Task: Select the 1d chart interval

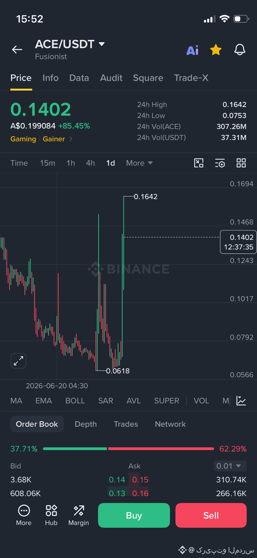Action: (x=110, y=163)
